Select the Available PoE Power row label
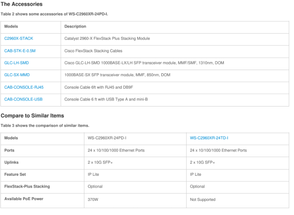 [x=24, y=199]
